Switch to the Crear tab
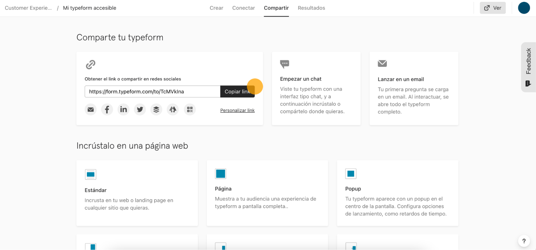This screenshot has width=536, height=250. [x=216, y=8]
